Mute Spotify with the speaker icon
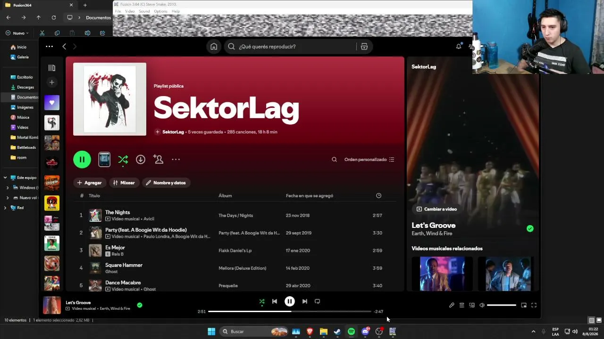This screenshot has width=604, height=339. [x=482, y=305]
